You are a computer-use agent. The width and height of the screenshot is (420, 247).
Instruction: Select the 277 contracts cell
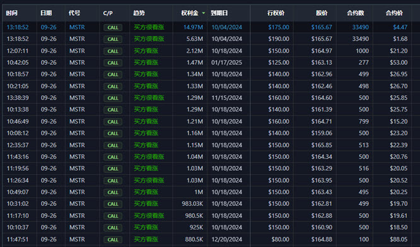tap(364, 62)
